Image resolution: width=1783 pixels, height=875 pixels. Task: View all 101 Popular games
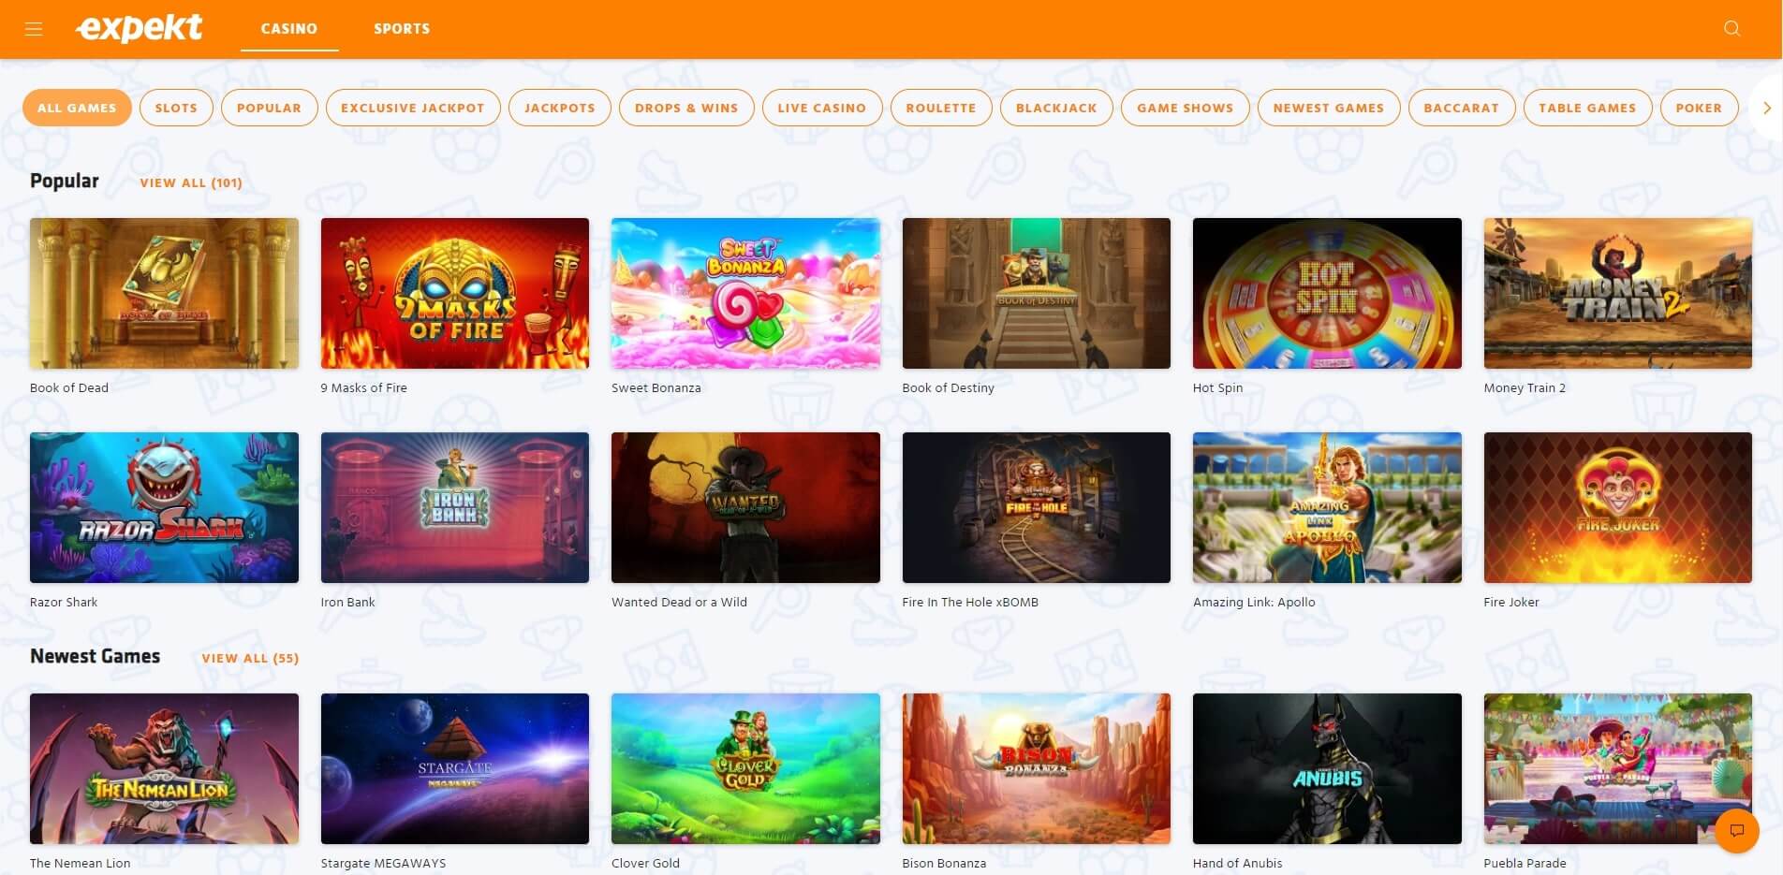(191, 183)
